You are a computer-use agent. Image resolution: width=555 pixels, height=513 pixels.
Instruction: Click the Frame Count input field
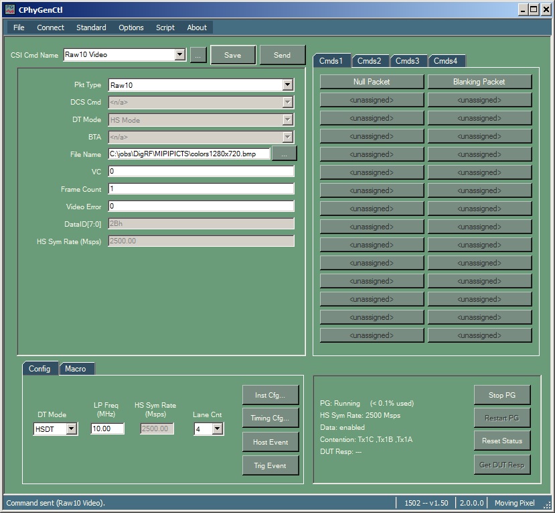pos(201,189)
